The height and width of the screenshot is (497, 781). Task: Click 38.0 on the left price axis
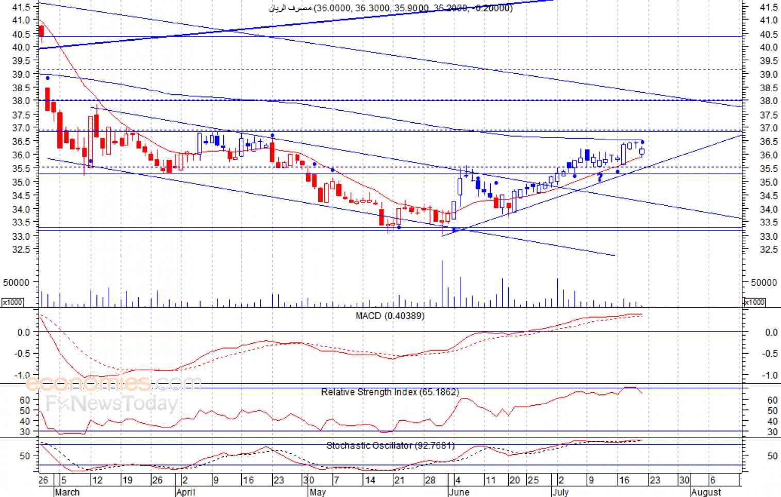point(21,101)
